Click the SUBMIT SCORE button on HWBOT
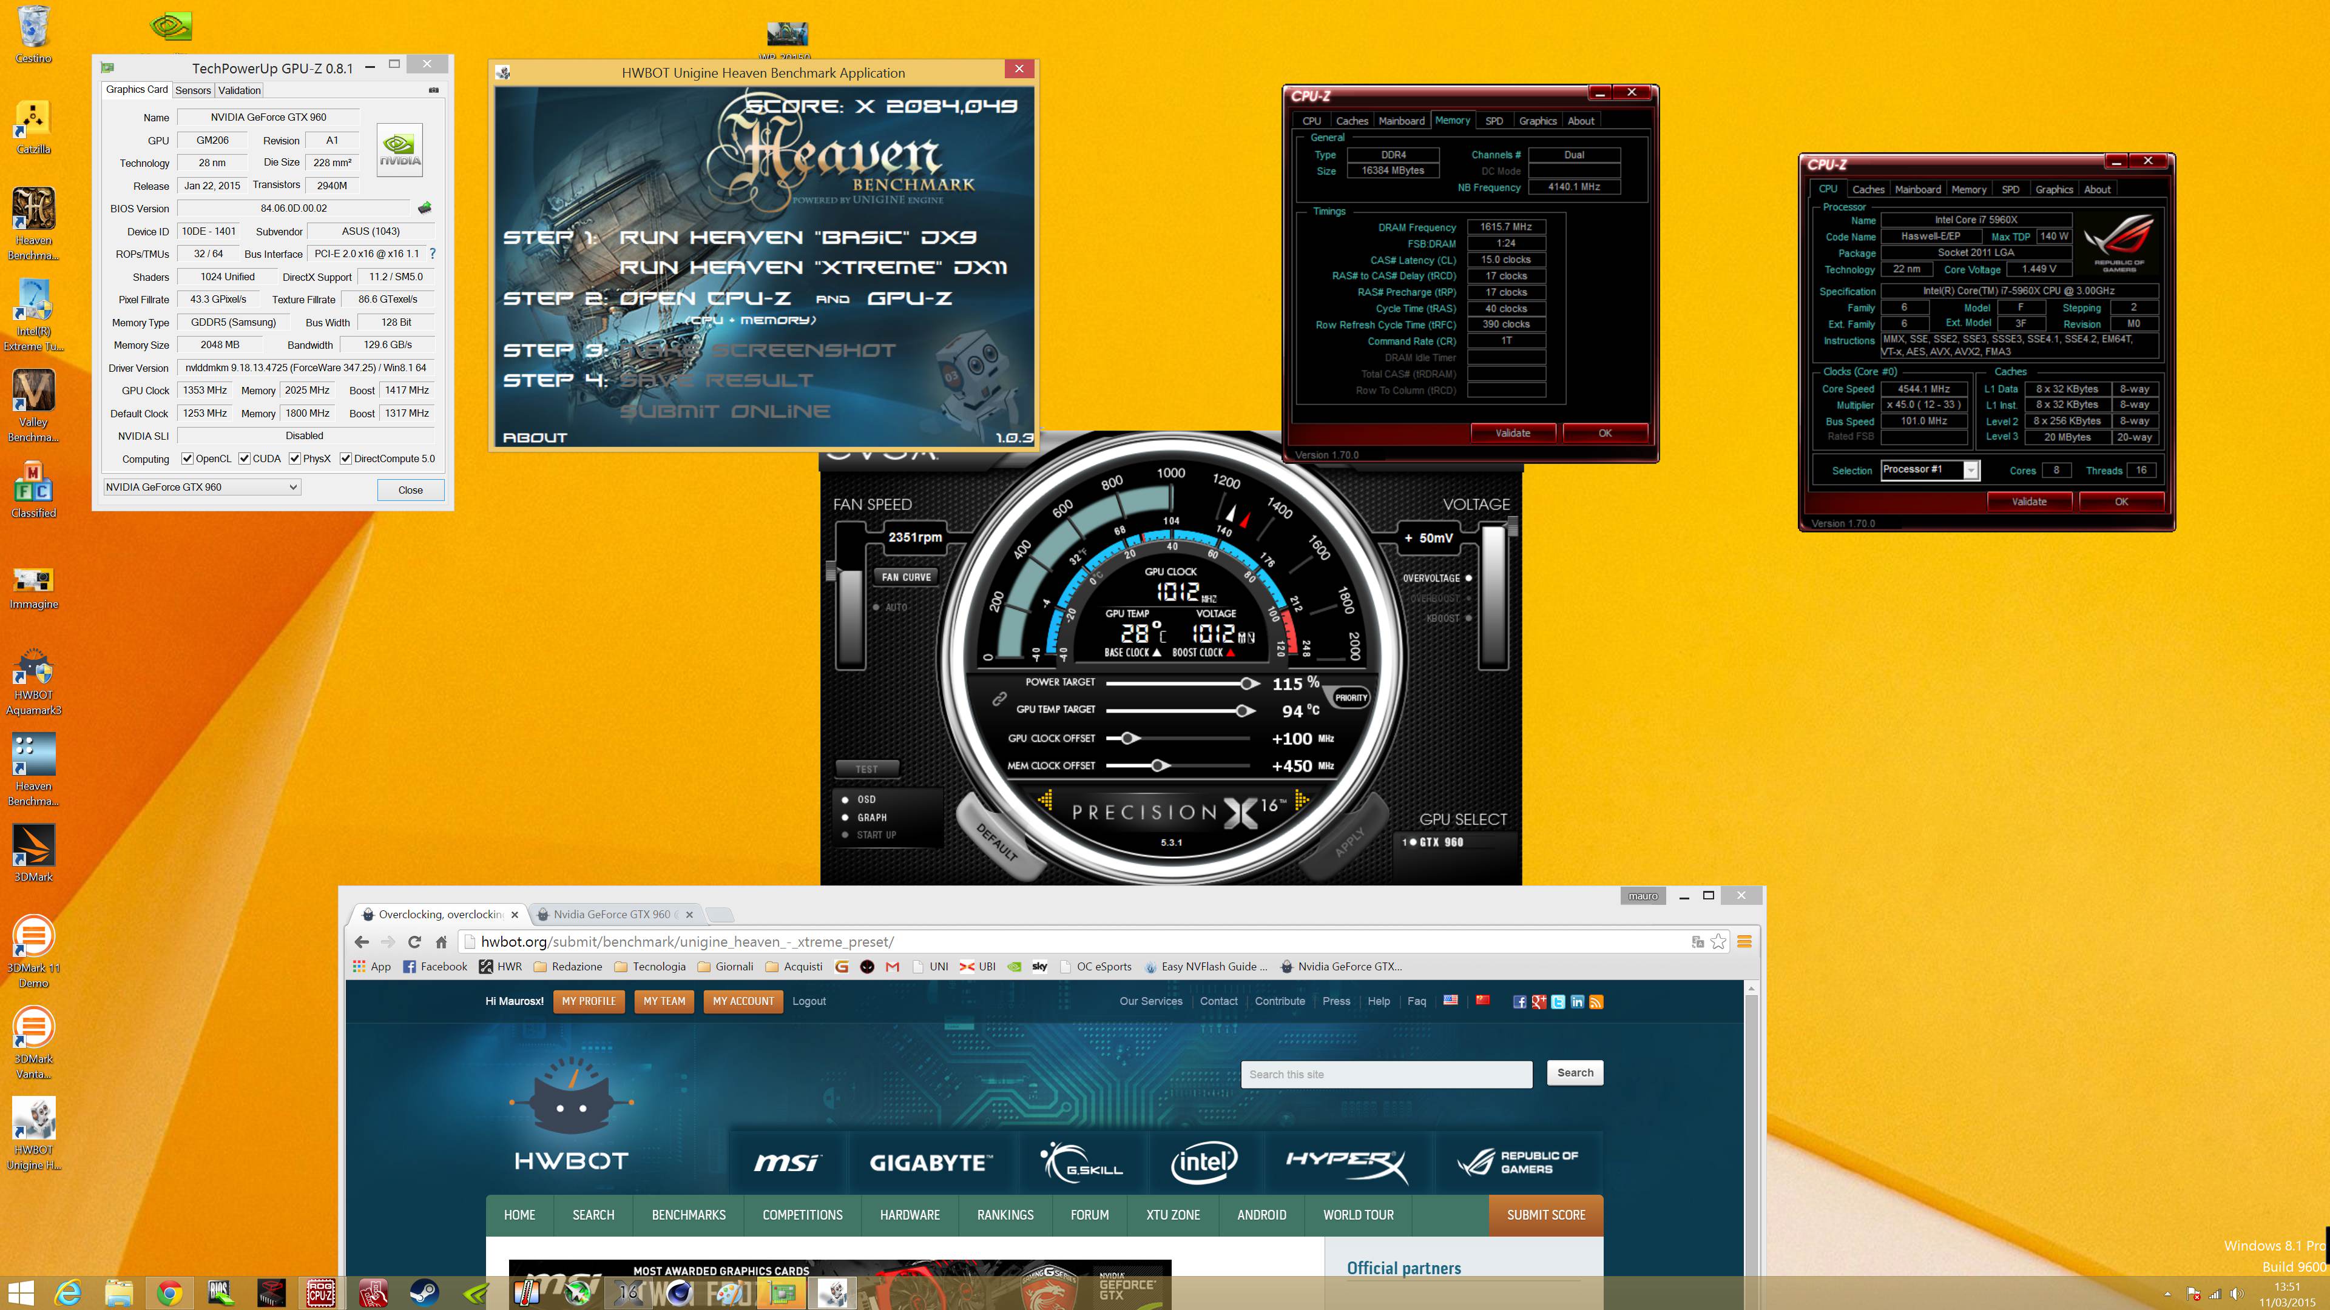 pos(1546,1215)
